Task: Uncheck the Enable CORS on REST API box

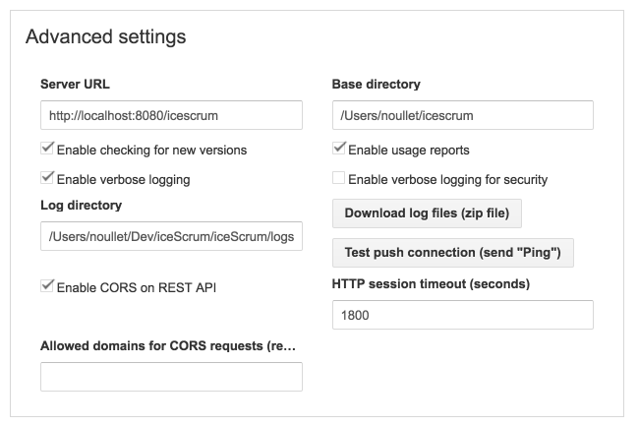Action: pyautogui.click(x=47, y=286)
